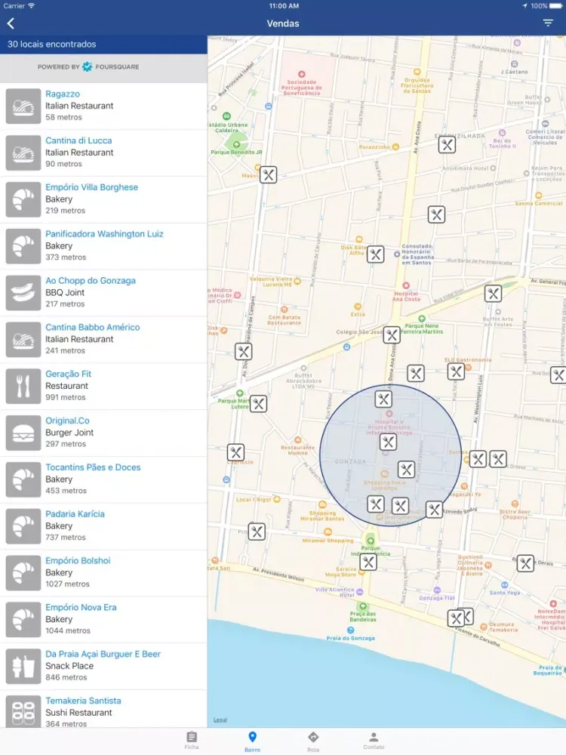
Task: Tap restaurant pin above Hospital Infantil Gonzaga
Action: tap(383, 399)
